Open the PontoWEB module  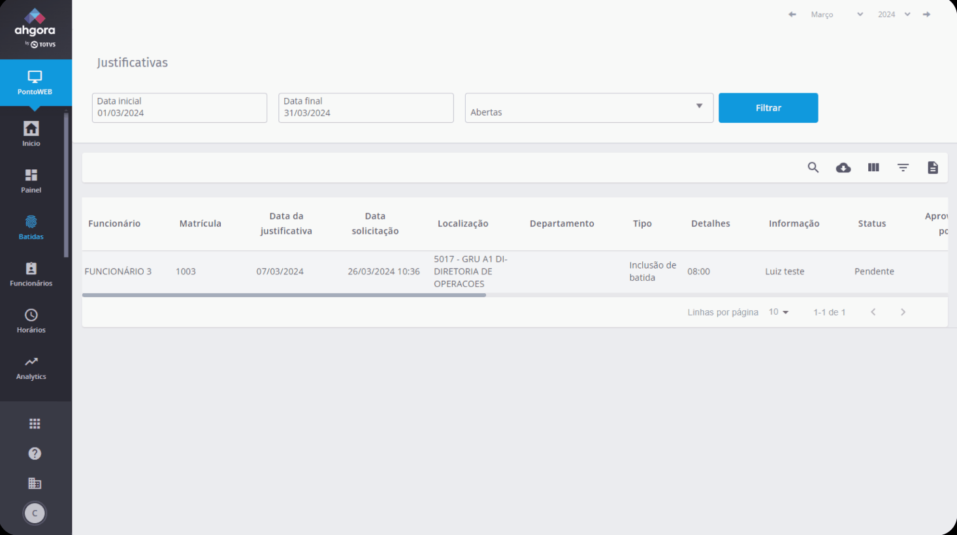point(35,83)
